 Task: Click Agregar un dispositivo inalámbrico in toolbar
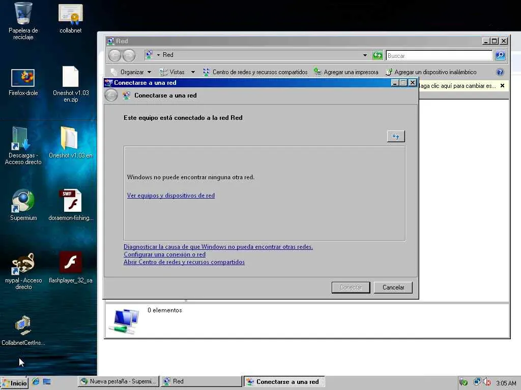point(431,72)
